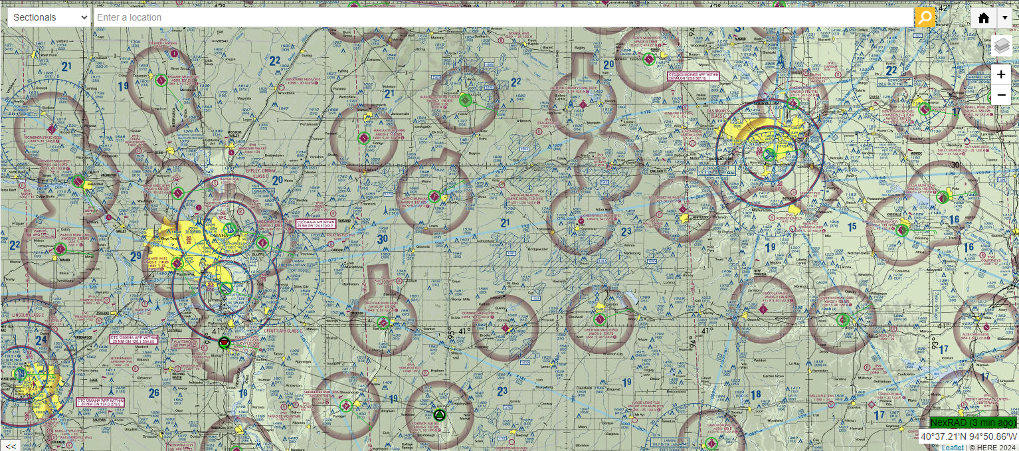Click the orange magnifier search button
1019x451 pixels.
click(925, 17)
